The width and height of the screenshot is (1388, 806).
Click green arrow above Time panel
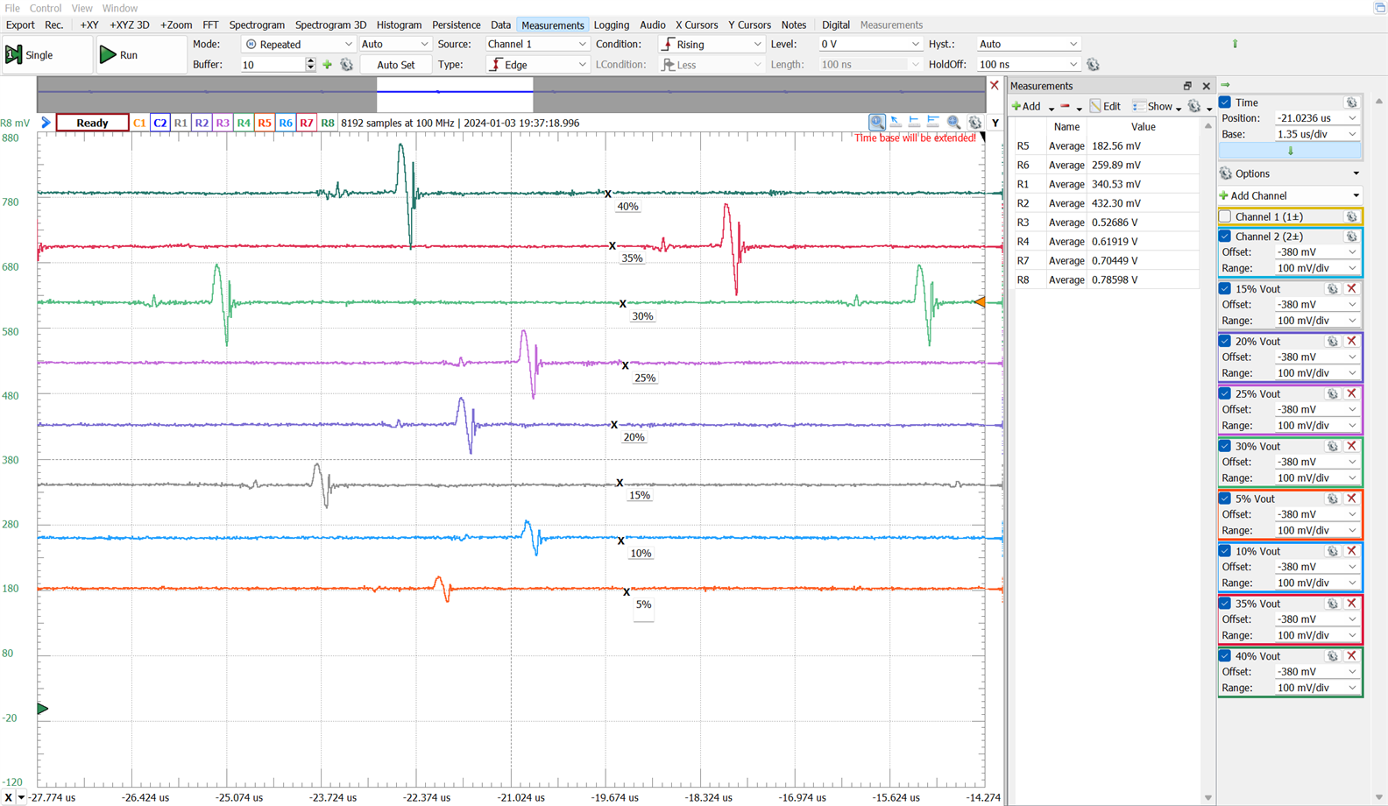point(1225,85)
